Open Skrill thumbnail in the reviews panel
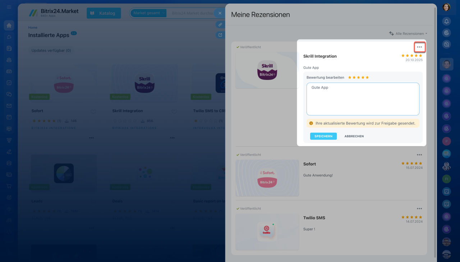The image size is (460, 262). click(x=267, y=70)
